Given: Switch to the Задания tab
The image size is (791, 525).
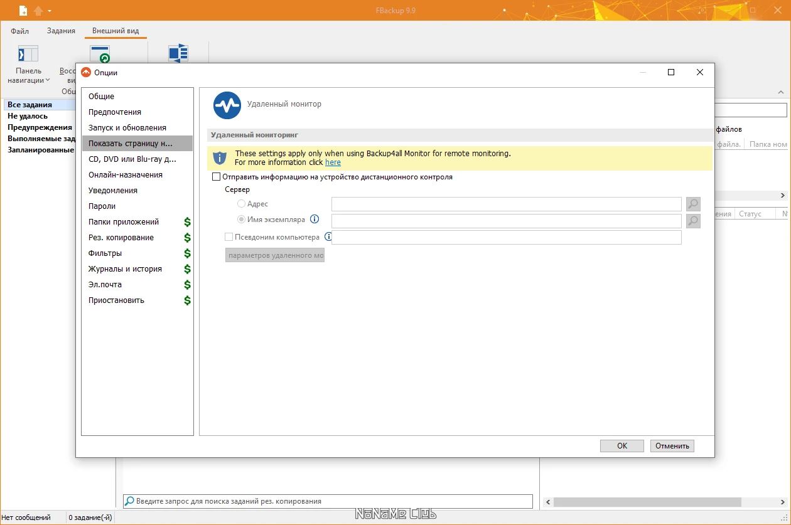Looking at the screenshot, I should (61, 31).
